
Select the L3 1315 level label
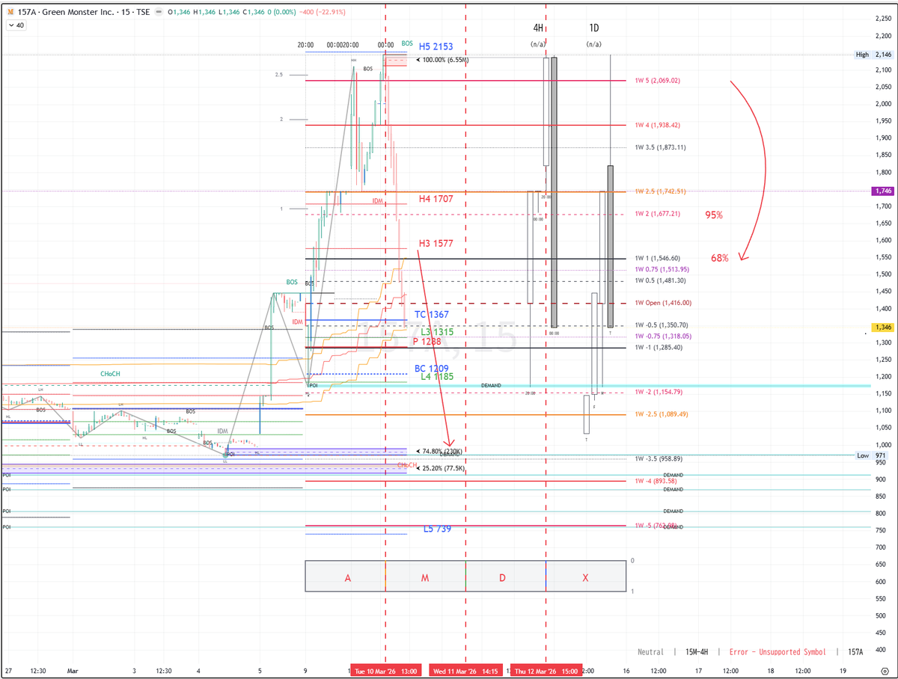click(x=437, y=331)
